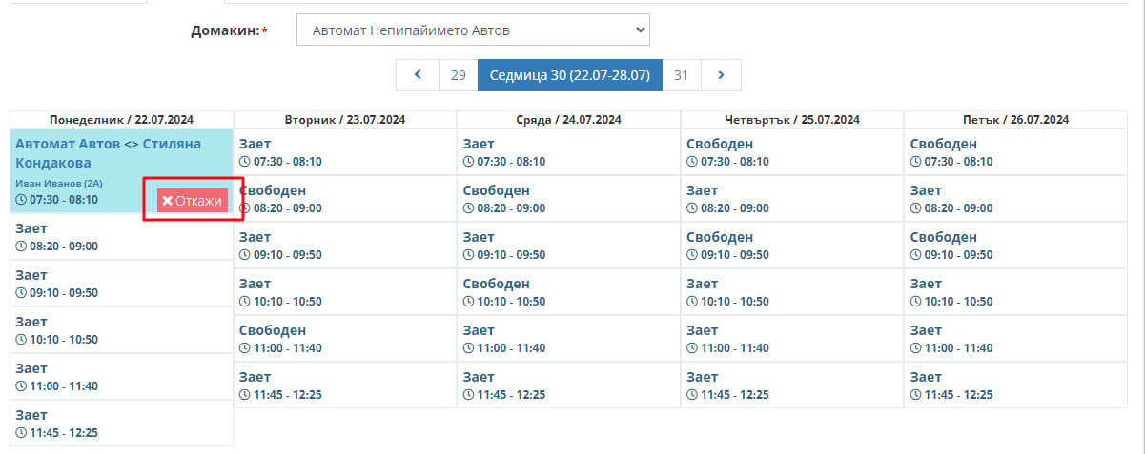Viewport: 1145px width, 454px height.
Task: Jump to week 31
Action: [x=681, y=75]
